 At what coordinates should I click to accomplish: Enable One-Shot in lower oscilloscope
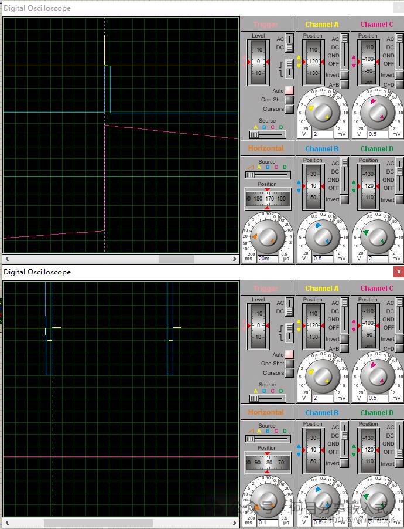click(x=289, y=364)
